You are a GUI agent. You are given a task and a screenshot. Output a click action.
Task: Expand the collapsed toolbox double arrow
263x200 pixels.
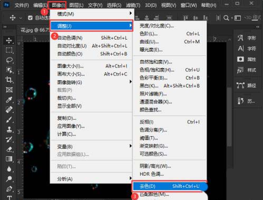point(5,27)
